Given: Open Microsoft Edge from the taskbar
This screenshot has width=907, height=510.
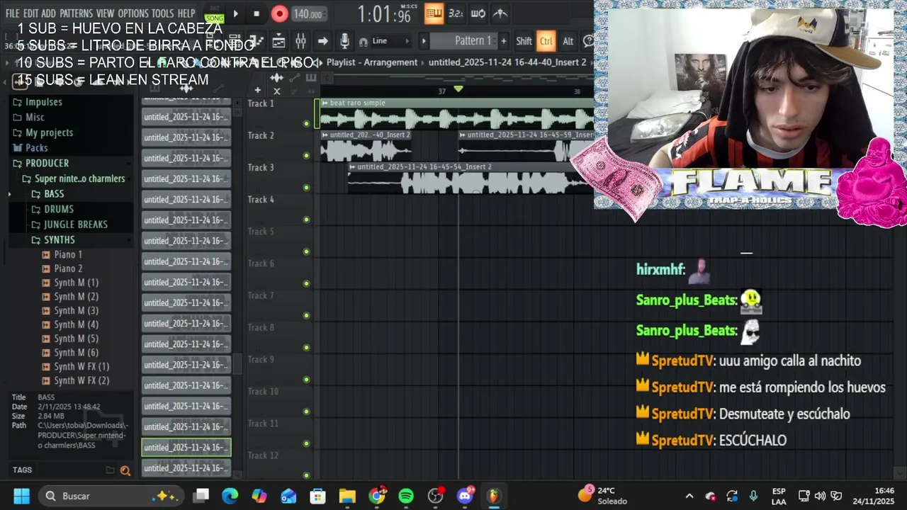Looking at the screenshot, I should click(x=230, y=496).
